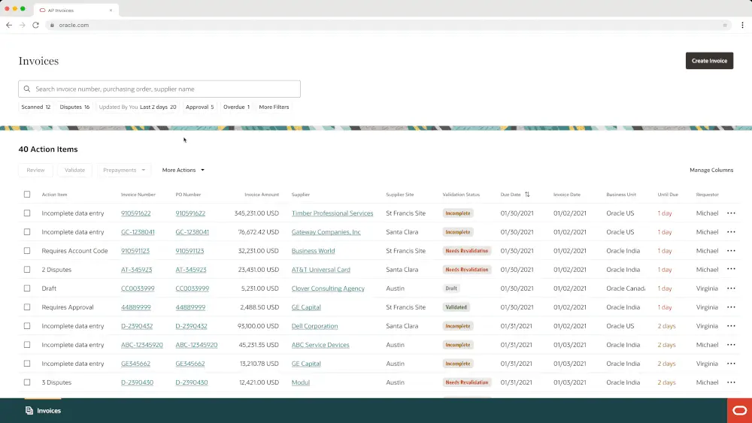Click the Due Date sort arrows icon
The width and height of the screenshot is (752, 423).
pos(527,195)
